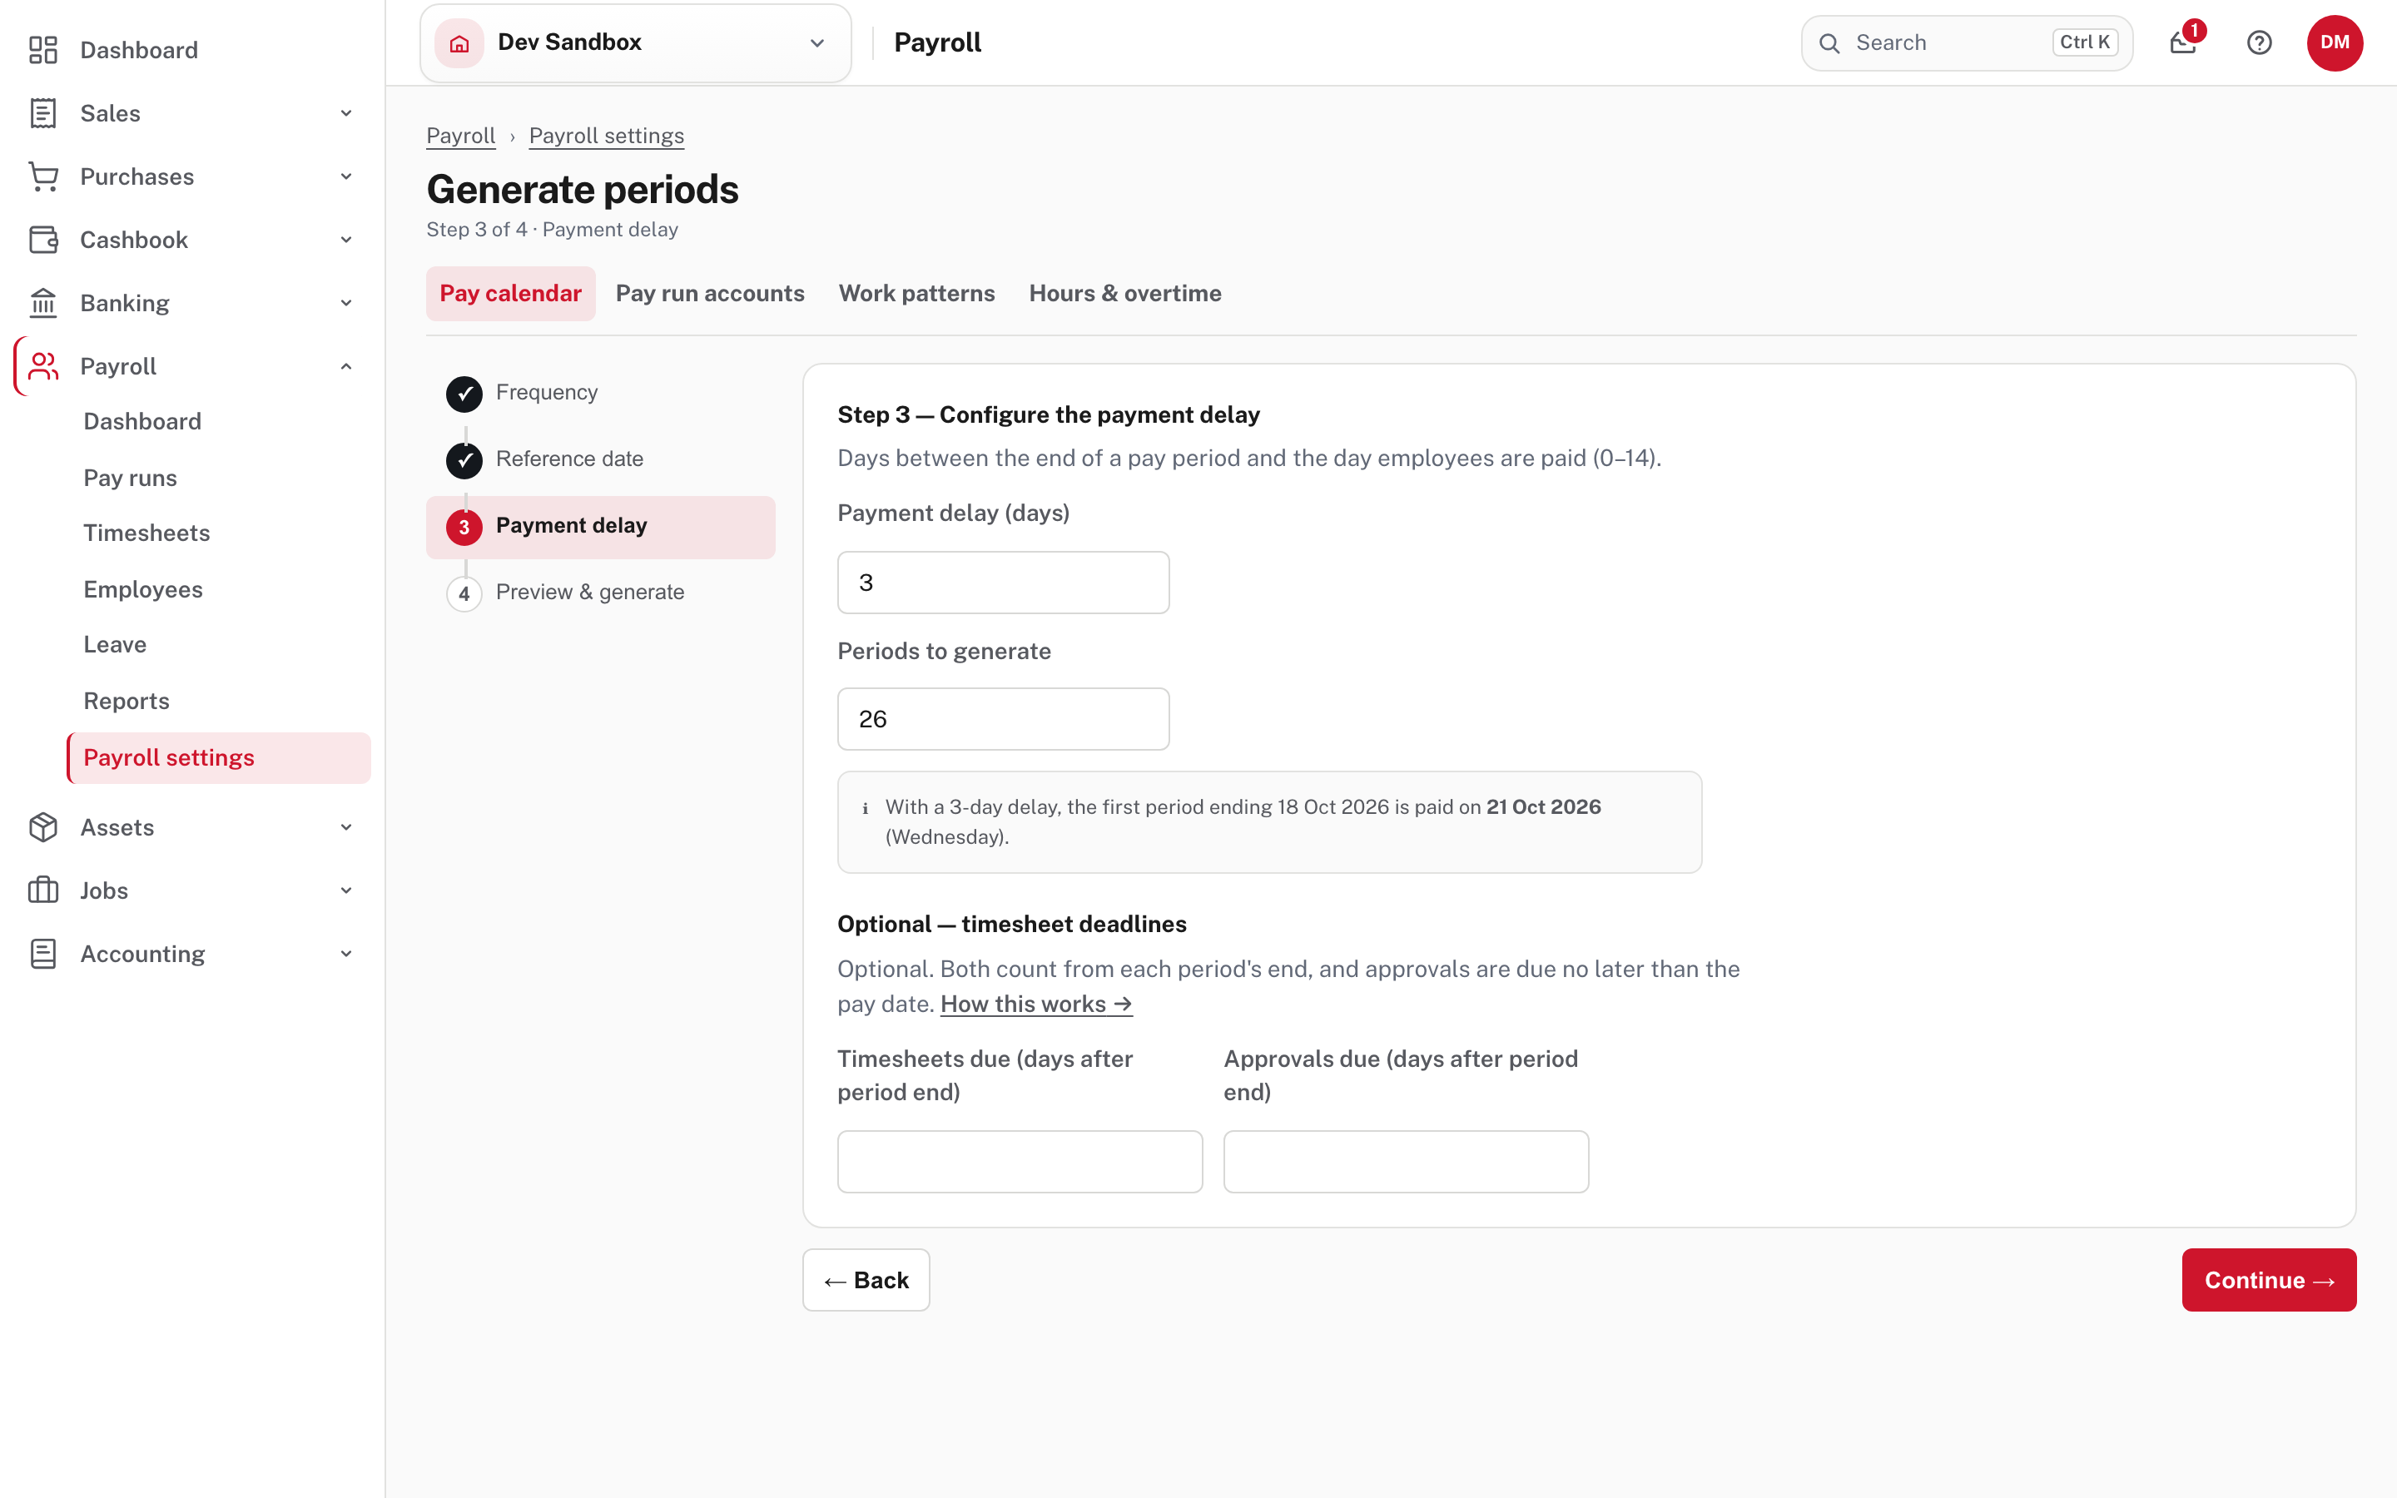Expand the Jobs menu chevron

[347, 890]
